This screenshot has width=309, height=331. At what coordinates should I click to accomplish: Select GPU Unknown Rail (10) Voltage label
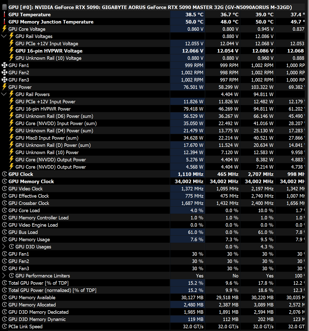(x=48, y=58)
